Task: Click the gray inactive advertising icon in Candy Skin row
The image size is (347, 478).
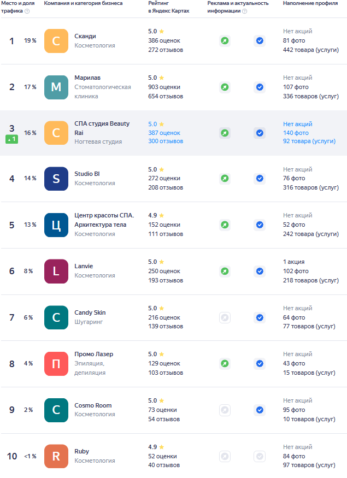Action: pyautogui.click(x=225, y=317)
